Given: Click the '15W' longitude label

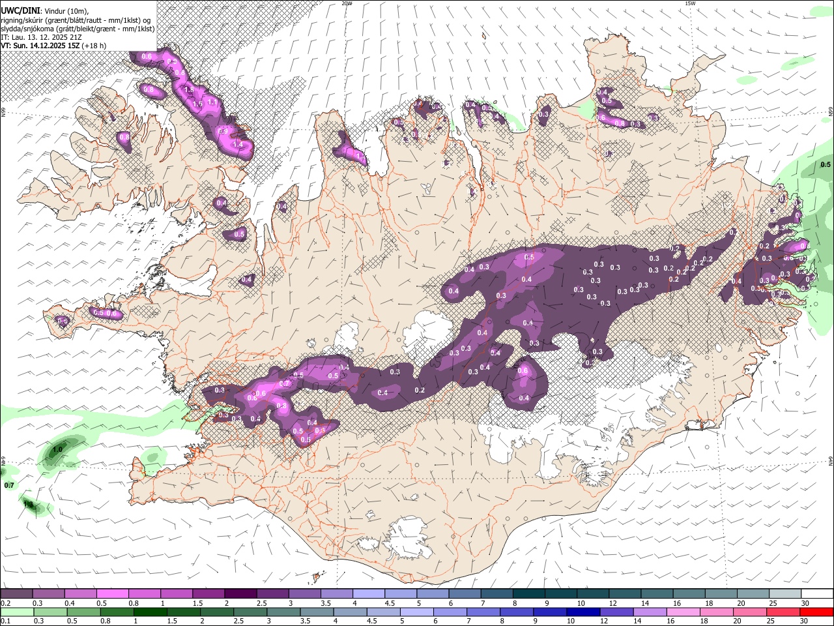Looking at the screenshot, I should click(690, 3).
